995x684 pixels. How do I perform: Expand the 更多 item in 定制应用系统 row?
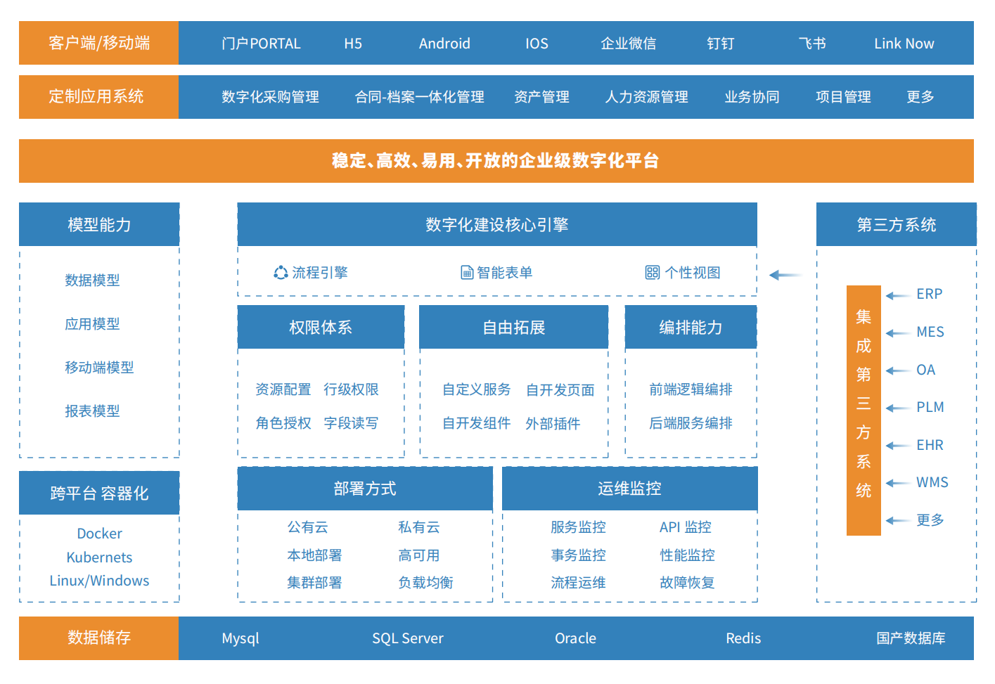tap(919, 97)
